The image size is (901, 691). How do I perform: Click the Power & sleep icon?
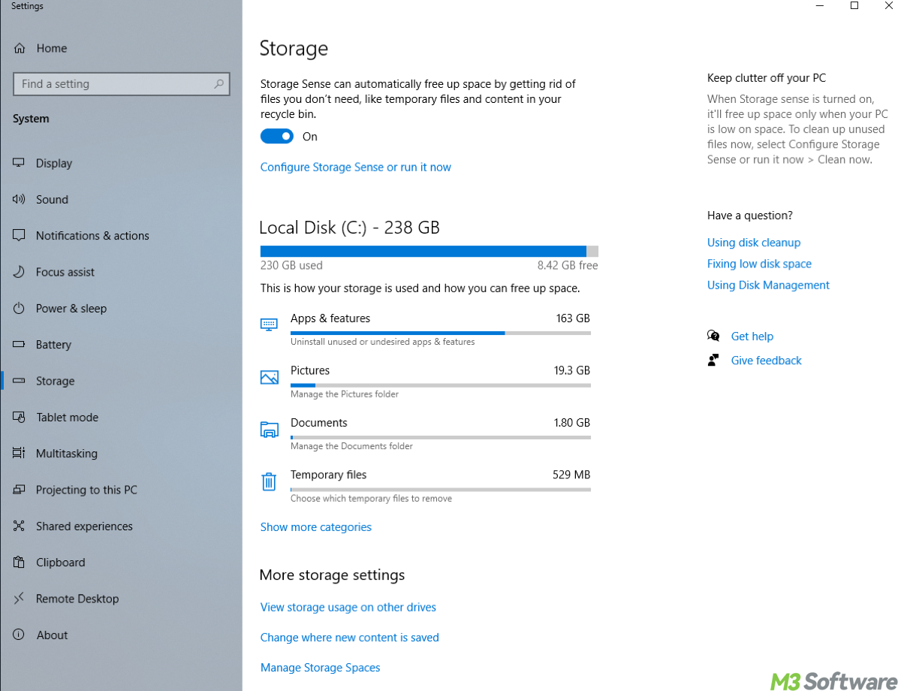coord(20,308)
